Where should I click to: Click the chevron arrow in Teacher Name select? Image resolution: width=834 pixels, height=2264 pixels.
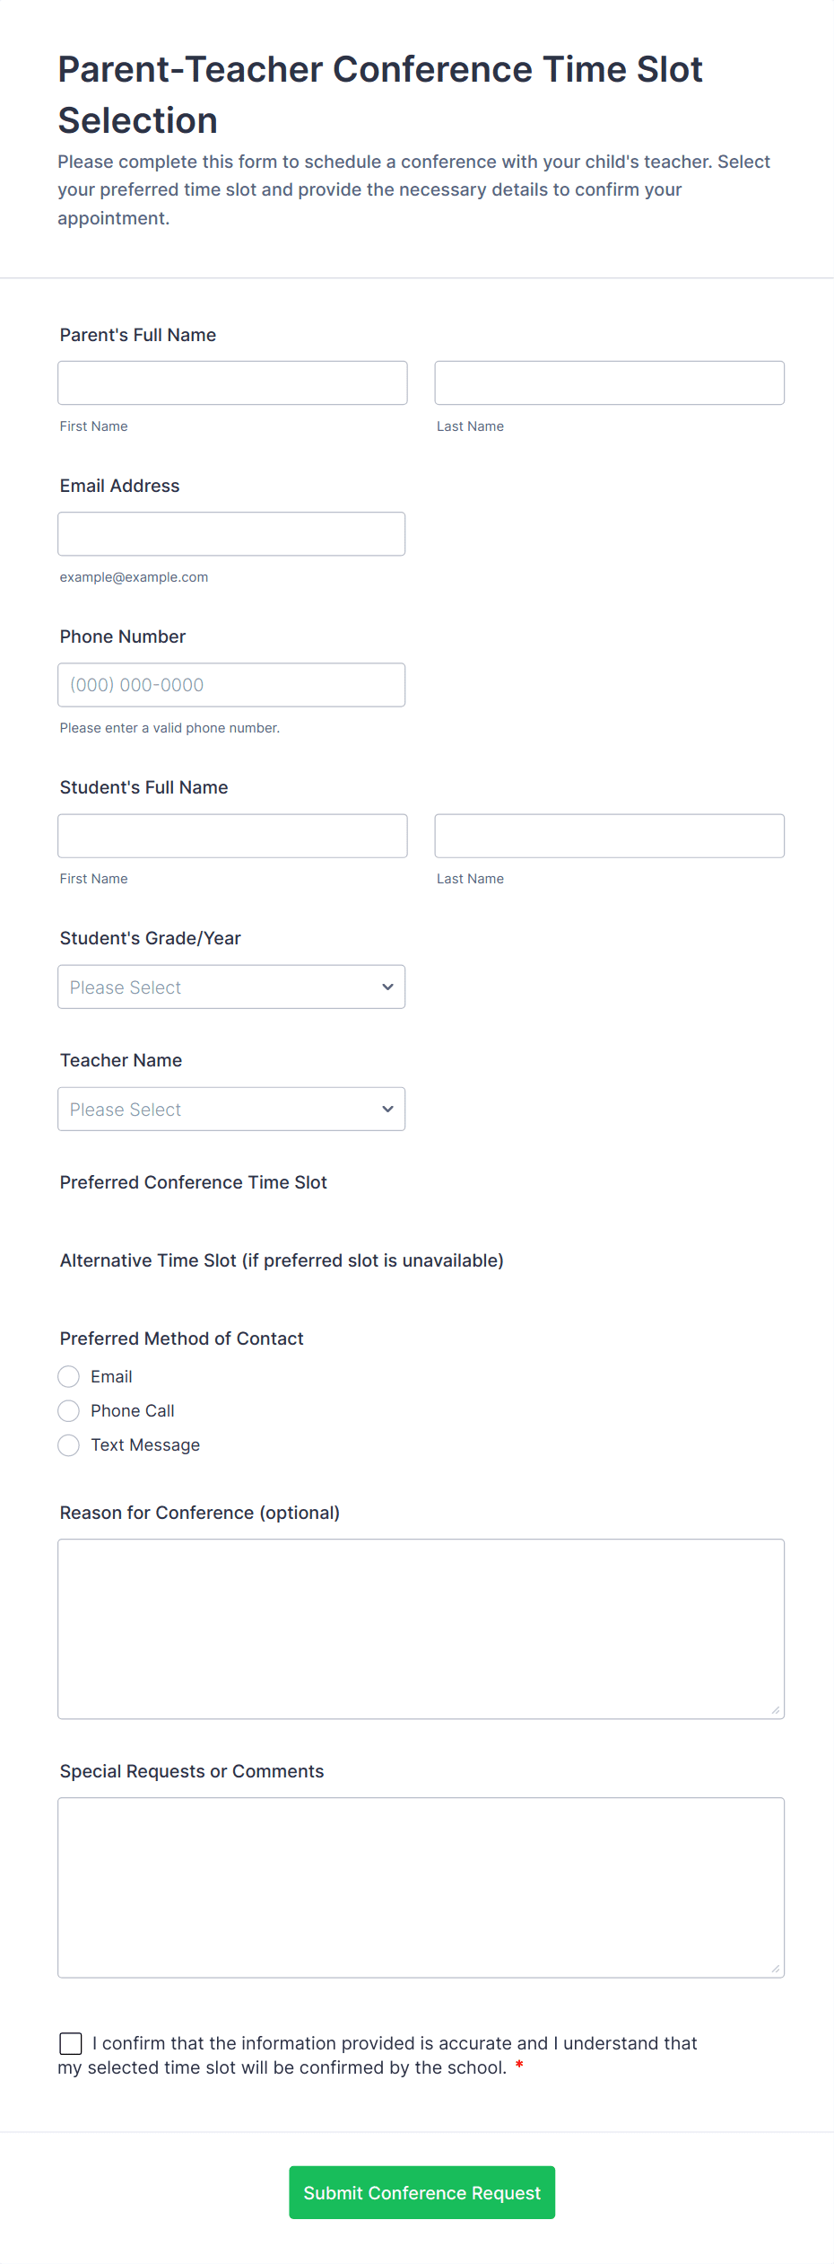point(387,1109)
